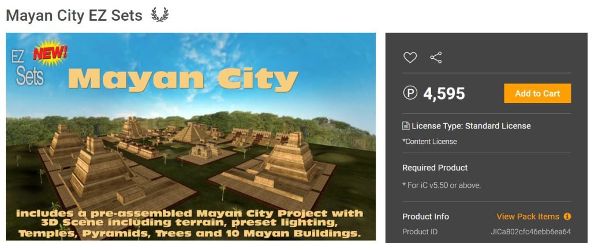Click the NEW! starburst badge
The height and width of the screenshot is (243, 591).
pyautogui.click(x=50, y=53)
